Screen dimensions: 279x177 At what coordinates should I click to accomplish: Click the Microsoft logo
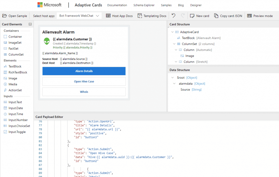(49, 5)
